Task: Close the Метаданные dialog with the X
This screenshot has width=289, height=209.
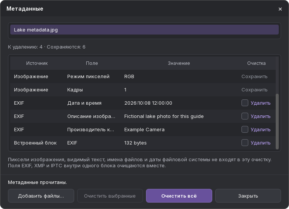Action: pos(280,9)
